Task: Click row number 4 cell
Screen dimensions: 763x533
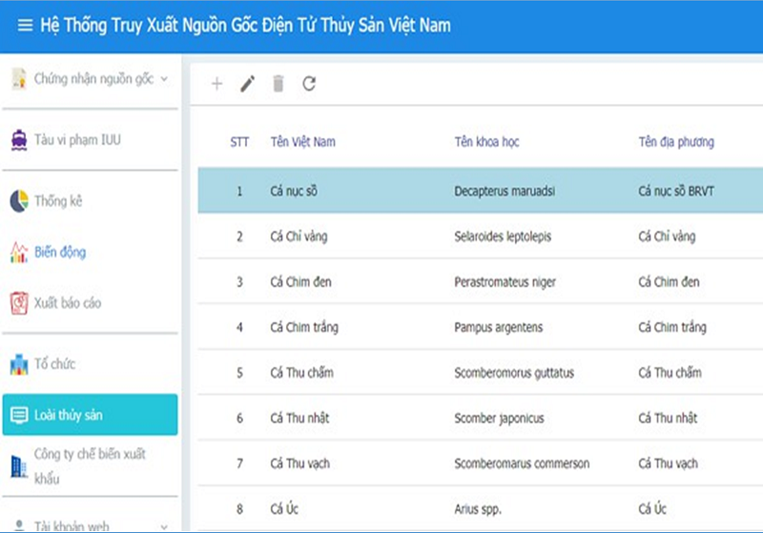Action: coord(239,327)
